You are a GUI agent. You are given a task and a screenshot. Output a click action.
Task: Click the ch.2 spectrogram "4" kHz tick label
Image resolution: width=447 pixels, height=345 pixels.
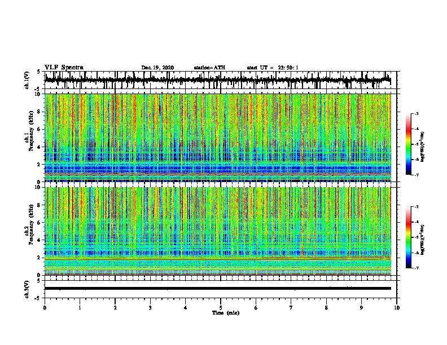tap(40, 240)
